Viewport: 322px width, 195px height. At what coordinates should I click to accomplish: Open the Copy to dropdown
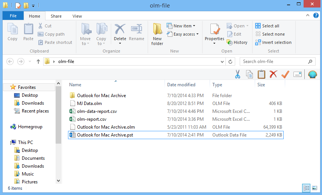coord(101,34)
